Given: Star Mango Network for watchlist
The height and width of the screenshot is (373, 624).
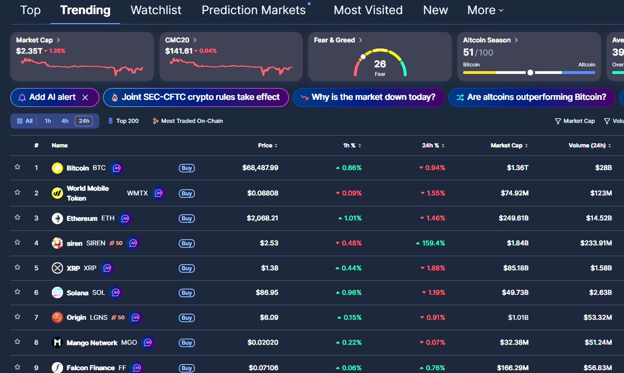Looking at the screenshot, I should [x=17, y=342].
